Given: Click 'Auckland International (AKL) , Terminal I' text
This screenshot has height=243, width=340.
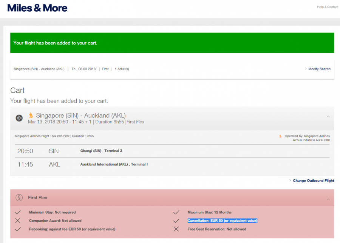Looking at the screenshot, I should pos(114,165).
